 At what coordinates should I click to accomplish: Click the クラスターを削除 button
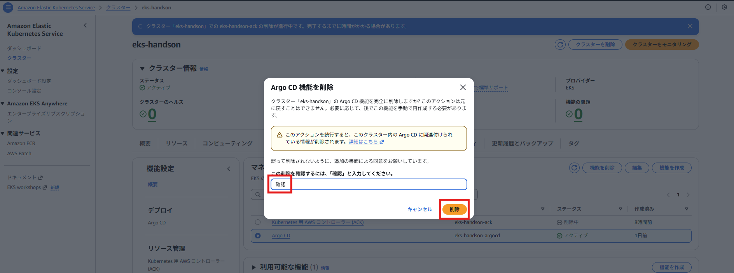pos(595,44)
